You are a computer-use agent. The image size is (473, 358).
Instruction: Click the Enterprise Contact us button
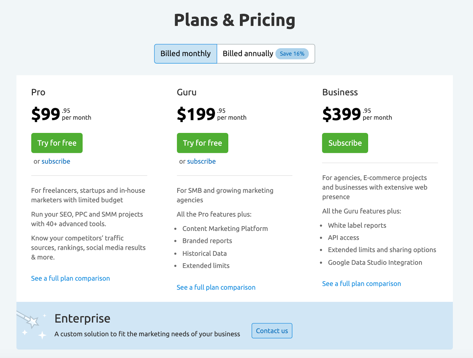(x=272, y=331)
